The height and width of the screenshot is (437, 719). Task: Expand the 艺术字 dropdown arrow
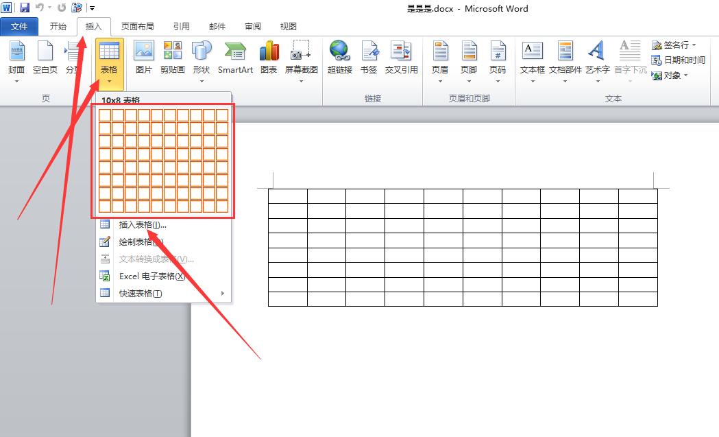click(x=598, y=82)
